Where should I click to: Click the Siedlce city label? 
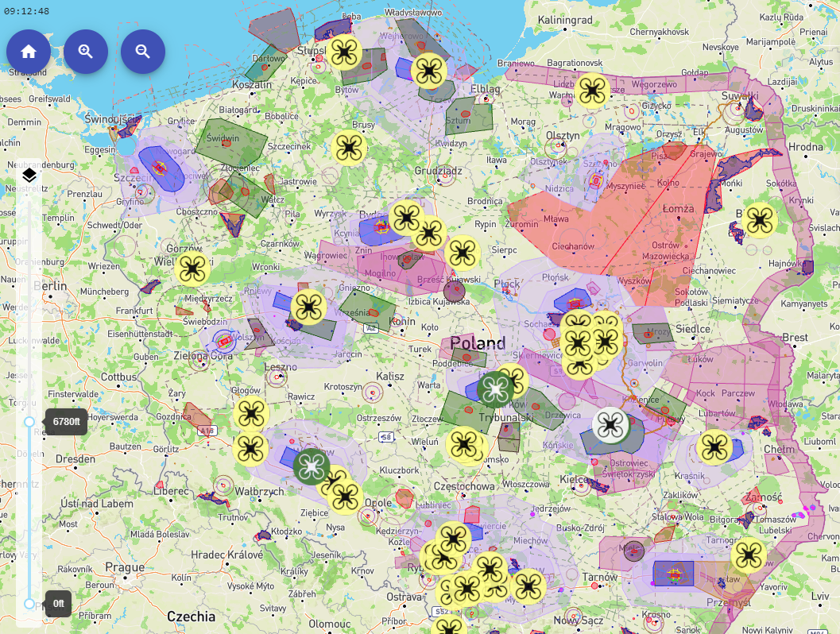coord(693,329)
